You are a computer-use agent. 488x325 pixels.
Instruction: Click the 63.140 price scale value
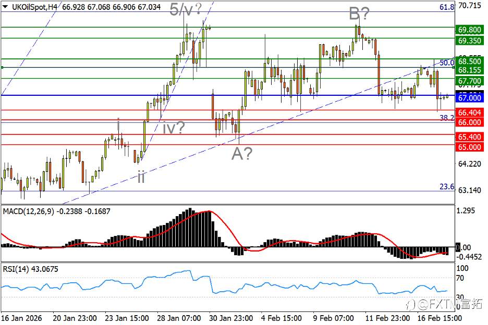(x=470, y=190)
